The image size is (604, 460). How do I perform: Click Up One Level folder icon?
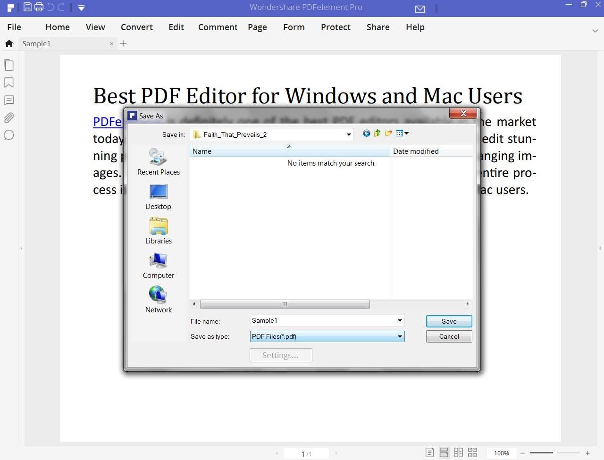click(x=377, y=134)
